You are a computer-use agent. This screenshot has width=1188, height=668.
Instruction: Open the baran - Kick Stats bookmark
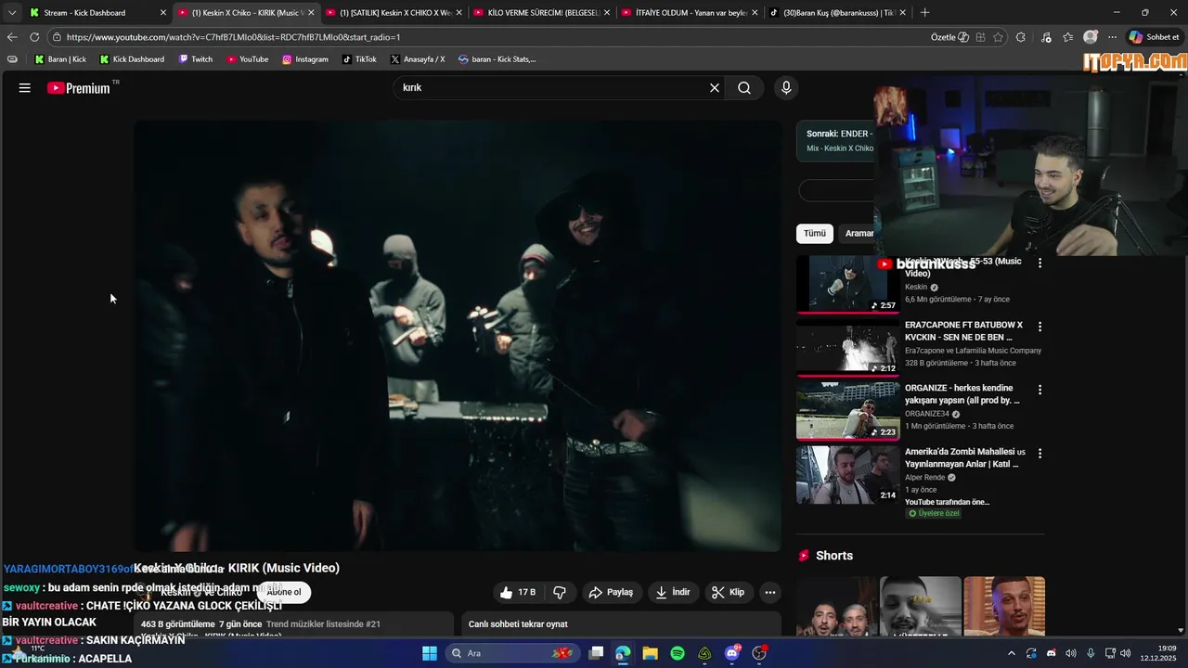click(497, 59)
